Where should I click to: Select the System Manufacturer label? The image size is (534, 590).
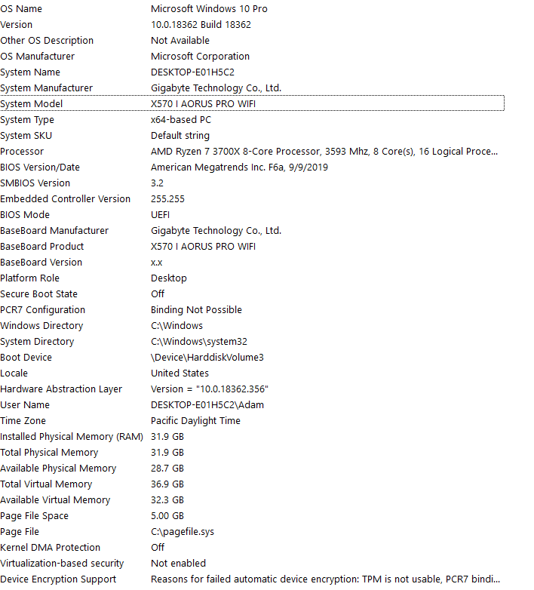click(x=46, y=88)
